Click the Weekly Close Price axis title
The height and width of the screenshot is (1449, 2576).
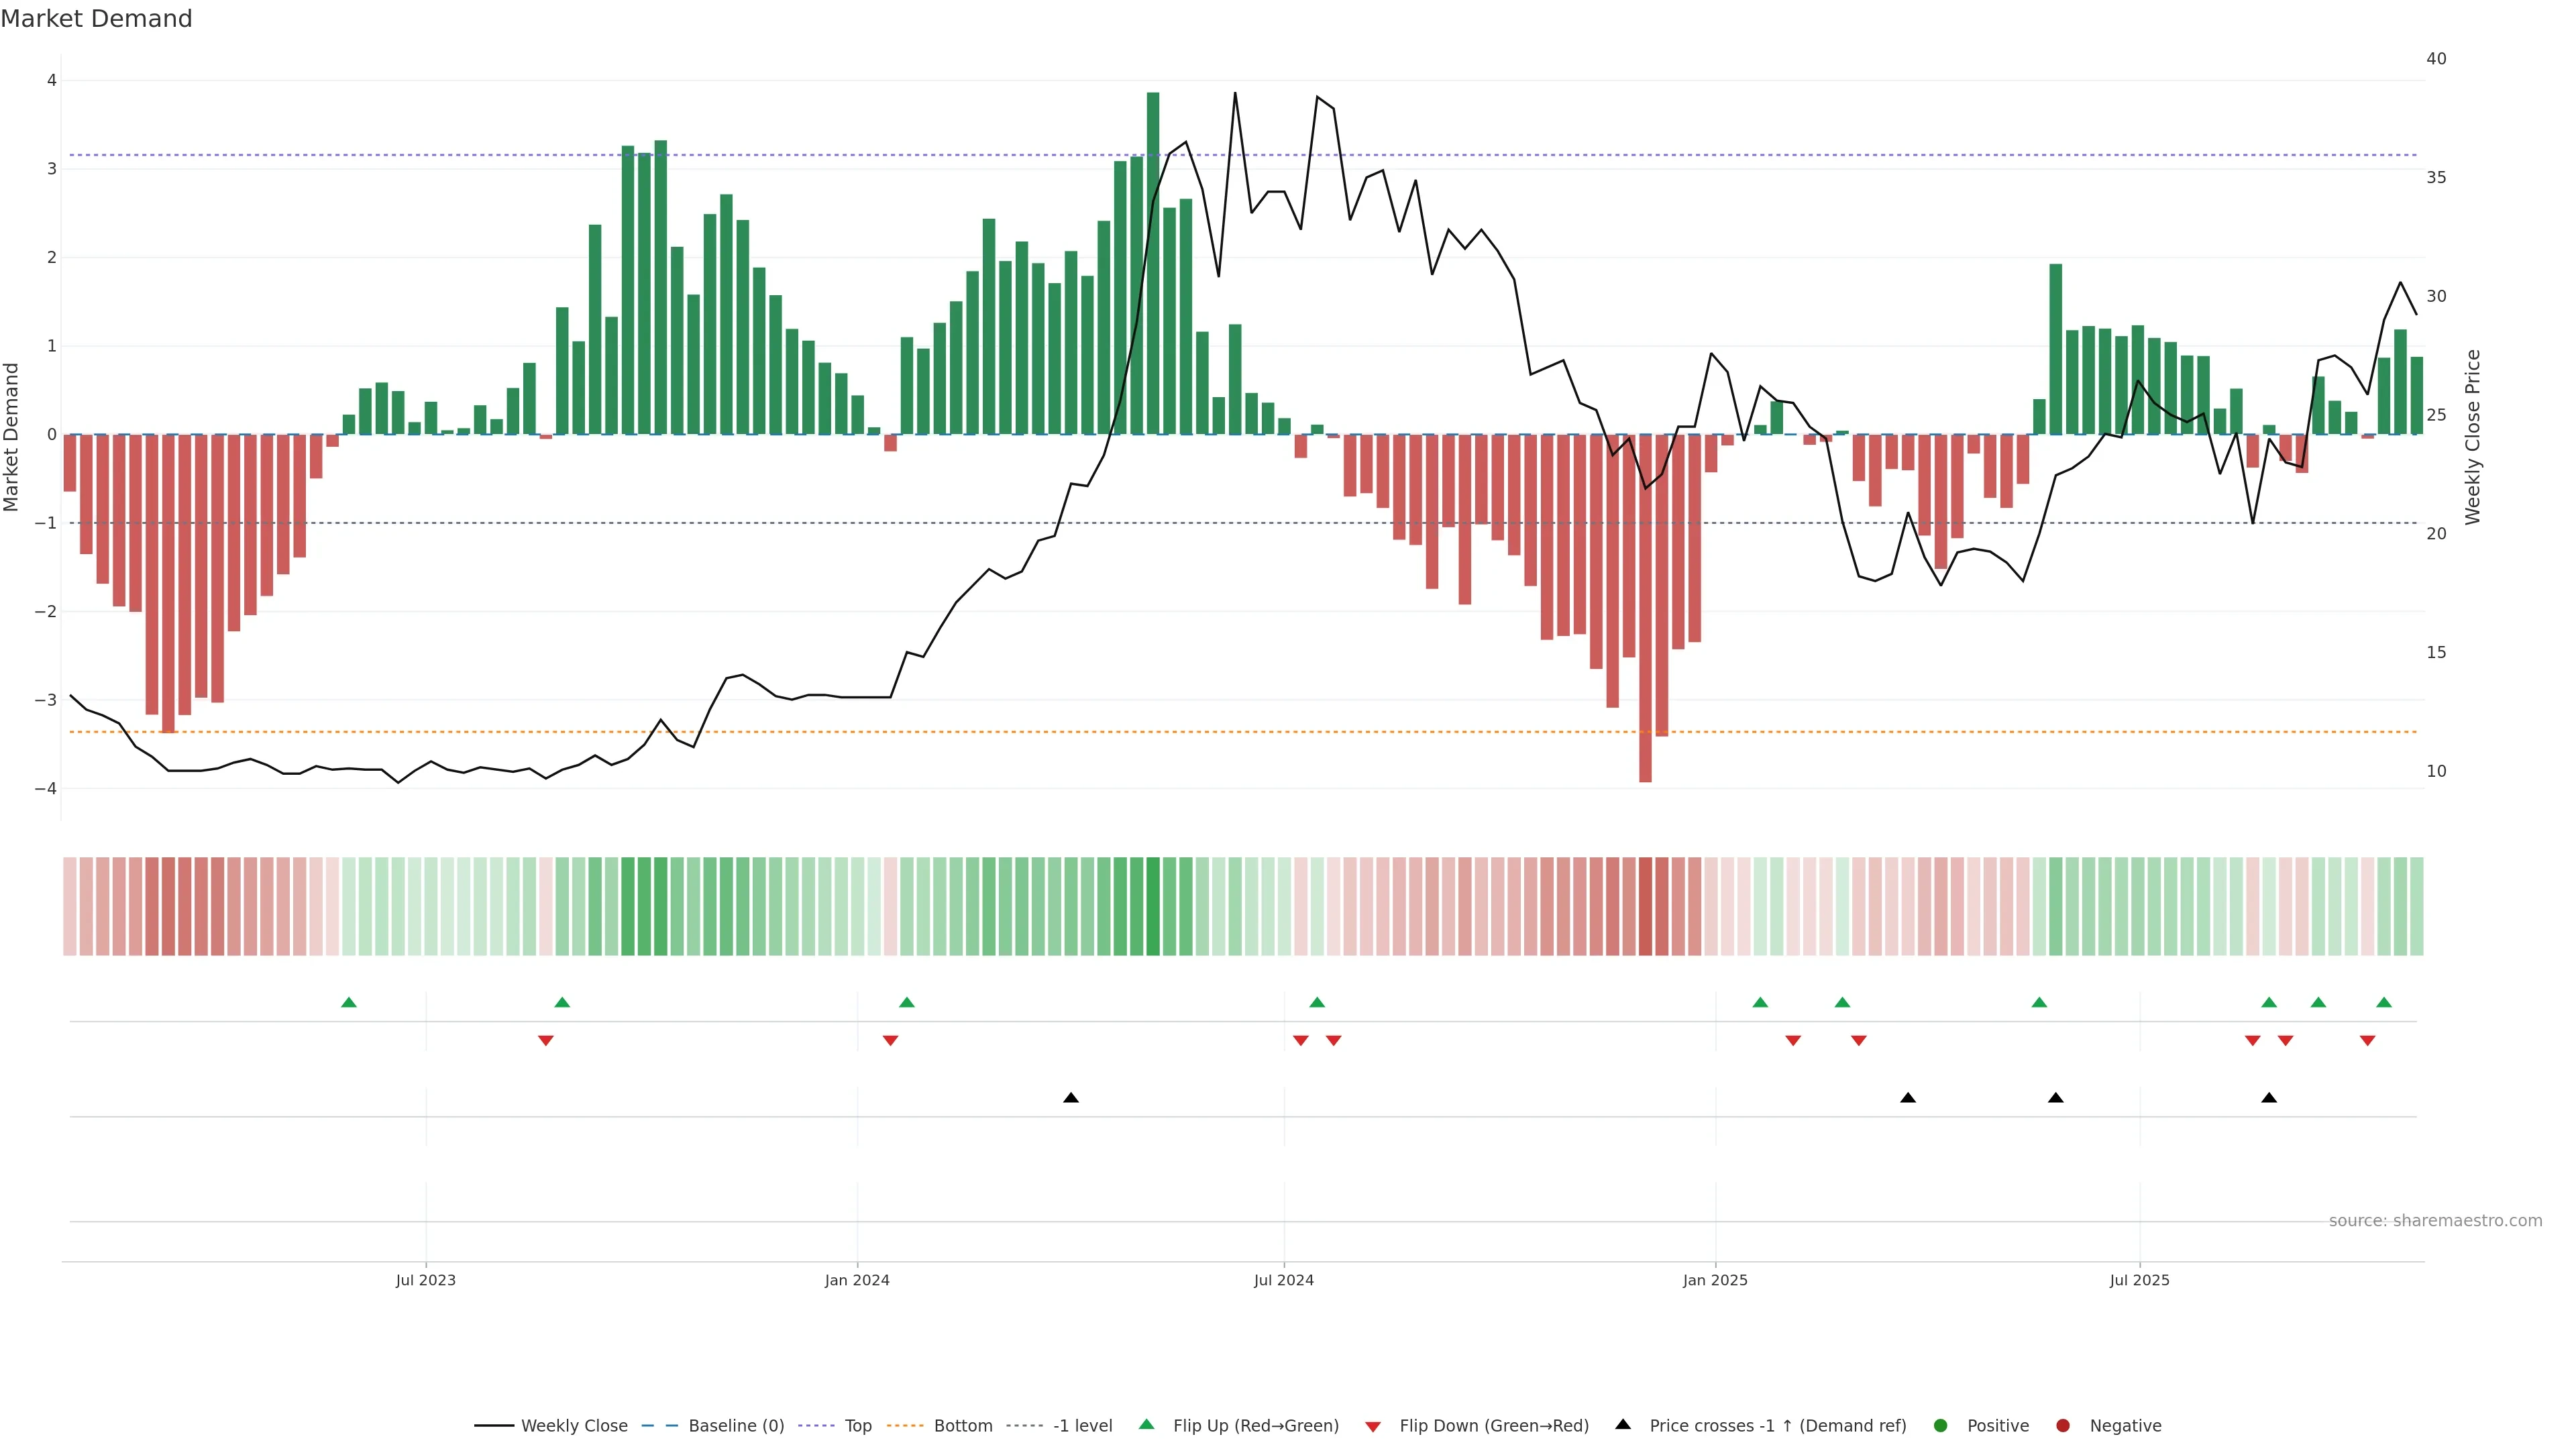click(2473, 437)
